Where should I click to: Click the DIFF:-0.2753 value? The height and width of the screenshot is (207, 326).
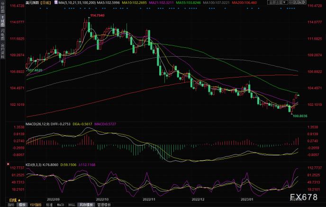tap(61, 124)
